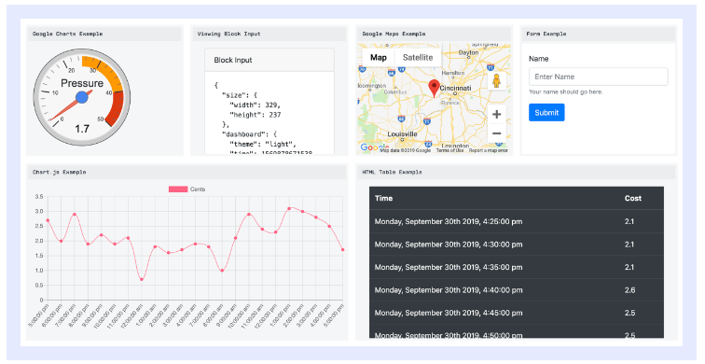
Task: Click the Cost column header
Action: [x=632, y=198]
